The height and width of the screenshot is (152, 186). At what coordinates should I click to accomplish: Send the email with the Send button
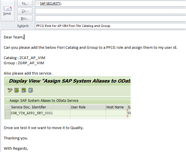pyautogui.click(x=7, y=11)
